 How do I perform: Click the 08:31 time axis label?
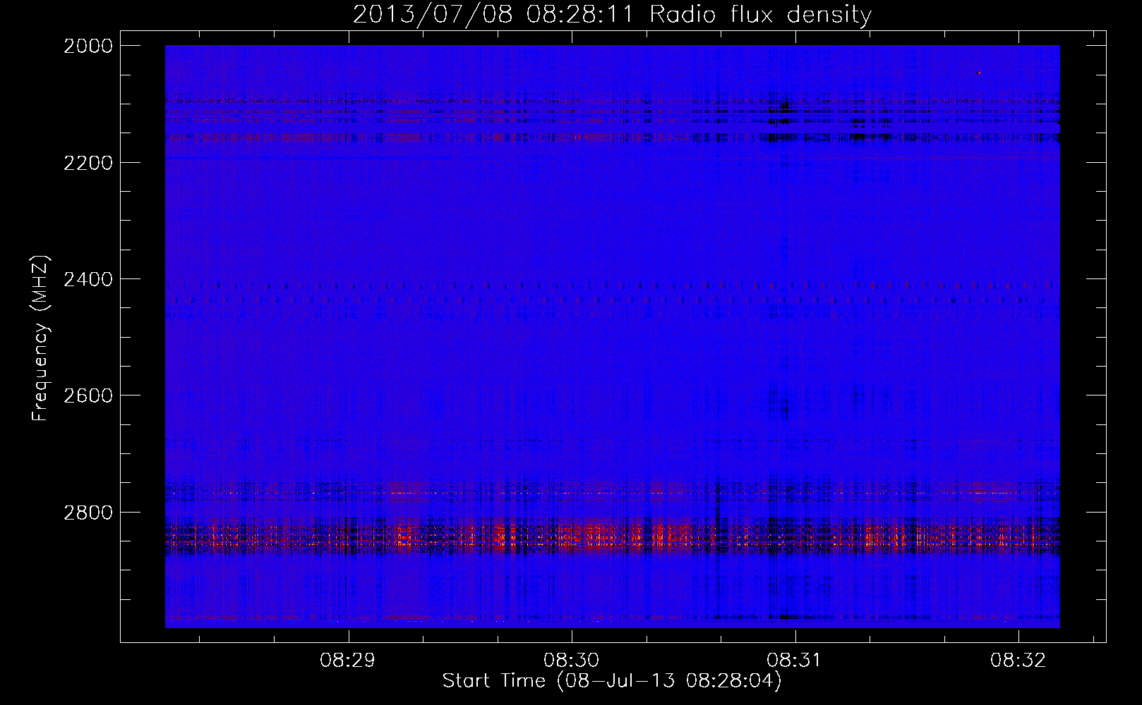[x=795, y=661]
